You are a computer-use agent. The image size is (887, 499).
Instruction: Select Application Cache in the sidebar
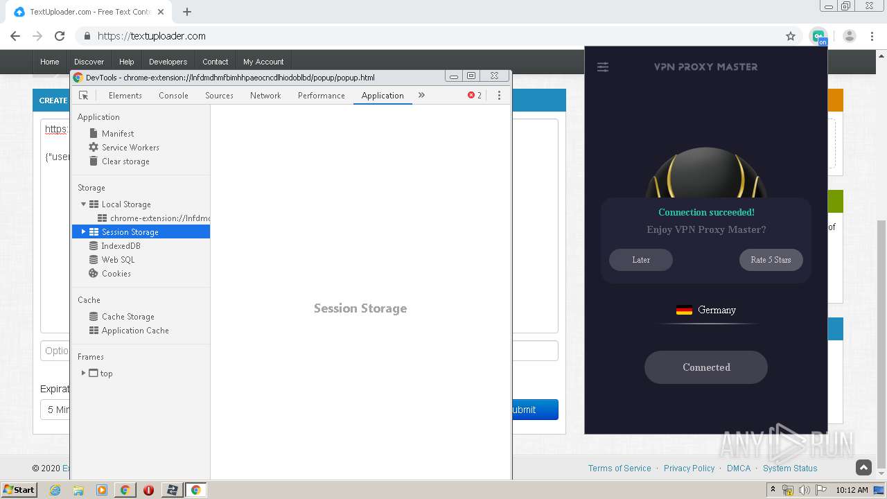pos(135,331)
